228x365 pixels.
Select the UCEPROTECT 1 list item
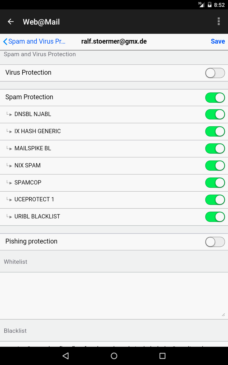point(34,199)
